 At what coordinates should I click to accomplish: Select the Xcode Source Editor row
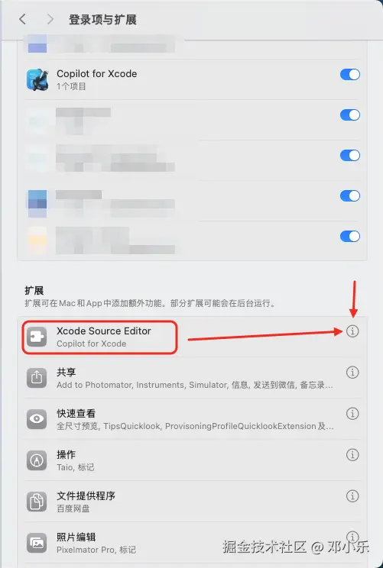pos(193,337)
